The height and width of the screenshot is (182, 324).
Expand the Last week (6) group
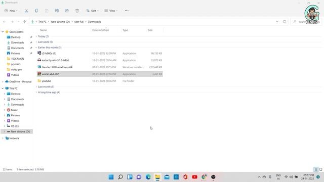tap(36, 42)
